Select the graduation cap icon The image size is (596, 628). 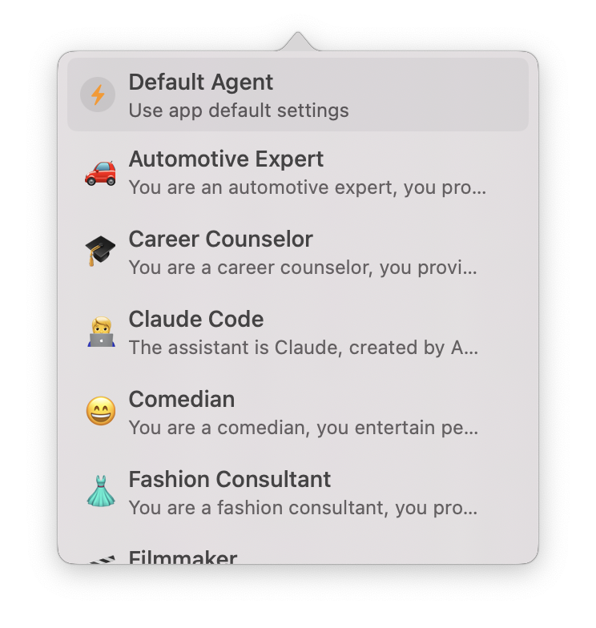pos(100,252)
